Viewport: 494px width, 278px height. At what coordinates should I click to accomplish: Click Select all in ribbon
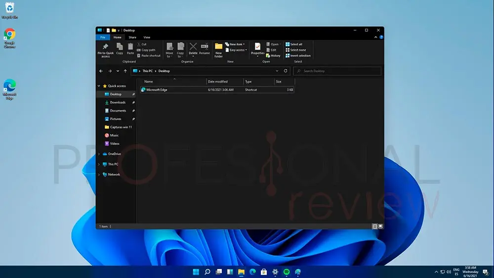pos(294,44)
